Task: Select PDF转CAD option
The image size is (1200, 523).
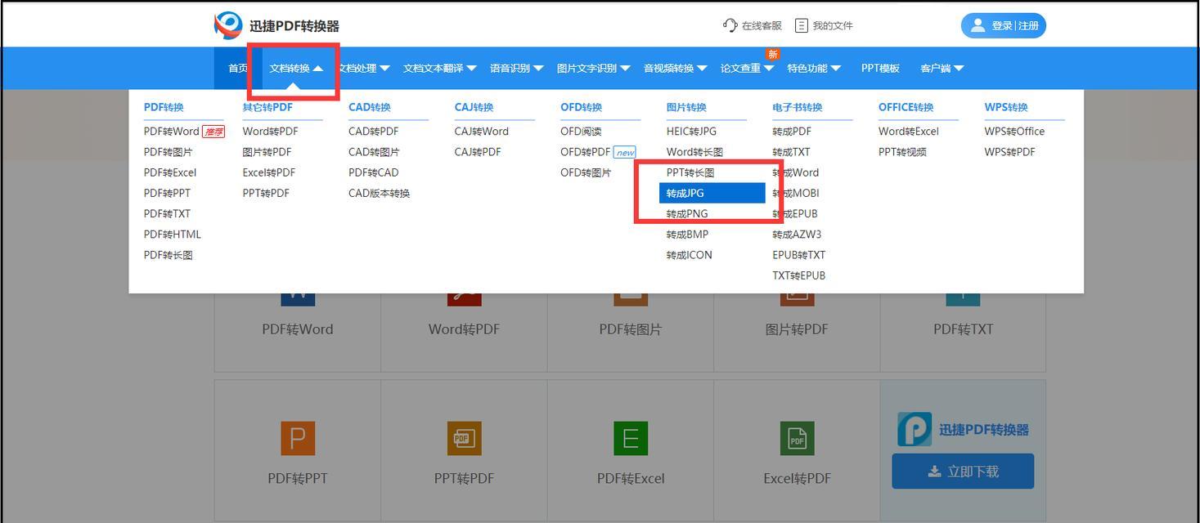Action: coord(374,172)
